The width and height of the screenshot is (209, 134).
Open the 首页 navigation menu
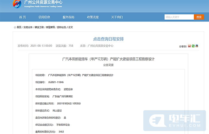click(x=22, y=17)
